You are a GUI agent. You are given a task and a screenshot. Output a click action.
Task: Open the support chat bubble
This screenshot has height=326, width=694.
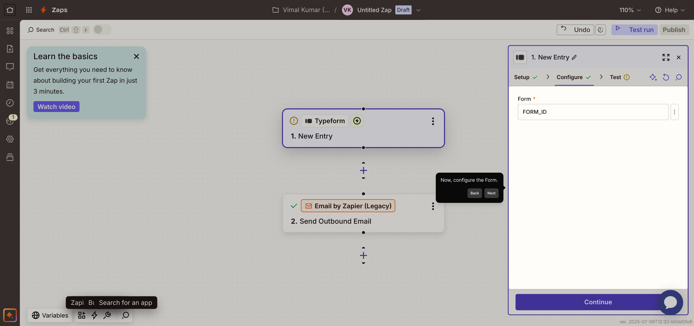(670, 302)
